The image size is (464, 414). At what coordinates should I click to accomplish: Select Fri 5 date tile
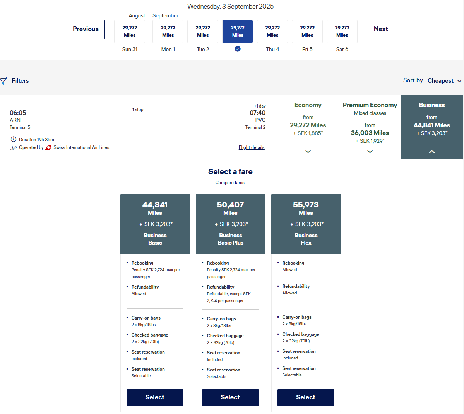tap(307, 31)
